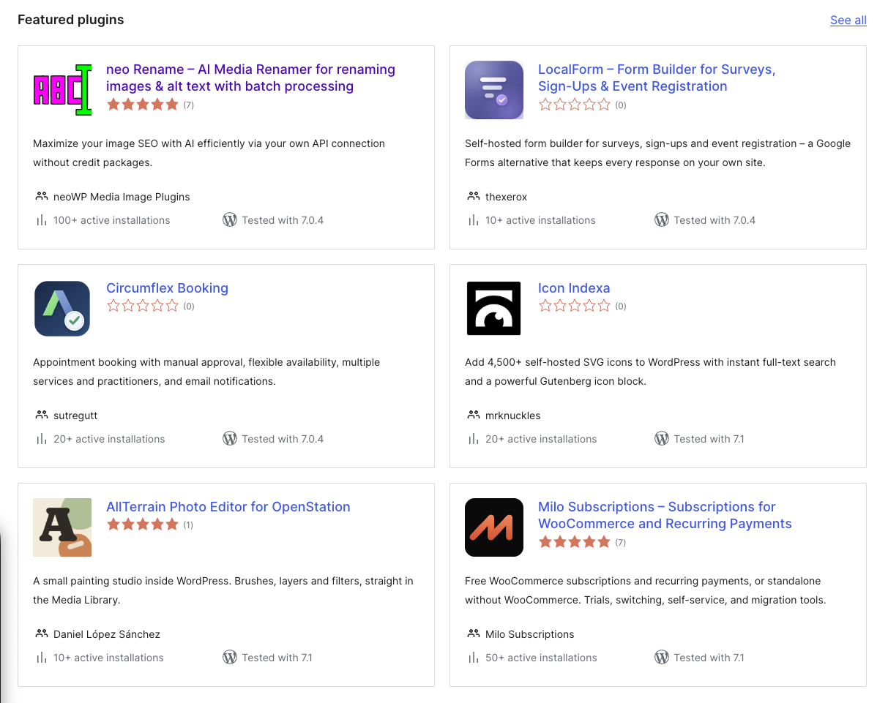The image size is (888, 703).
Task: Select the Circumflex Booking plugin icon
Action: pos(62,309)
